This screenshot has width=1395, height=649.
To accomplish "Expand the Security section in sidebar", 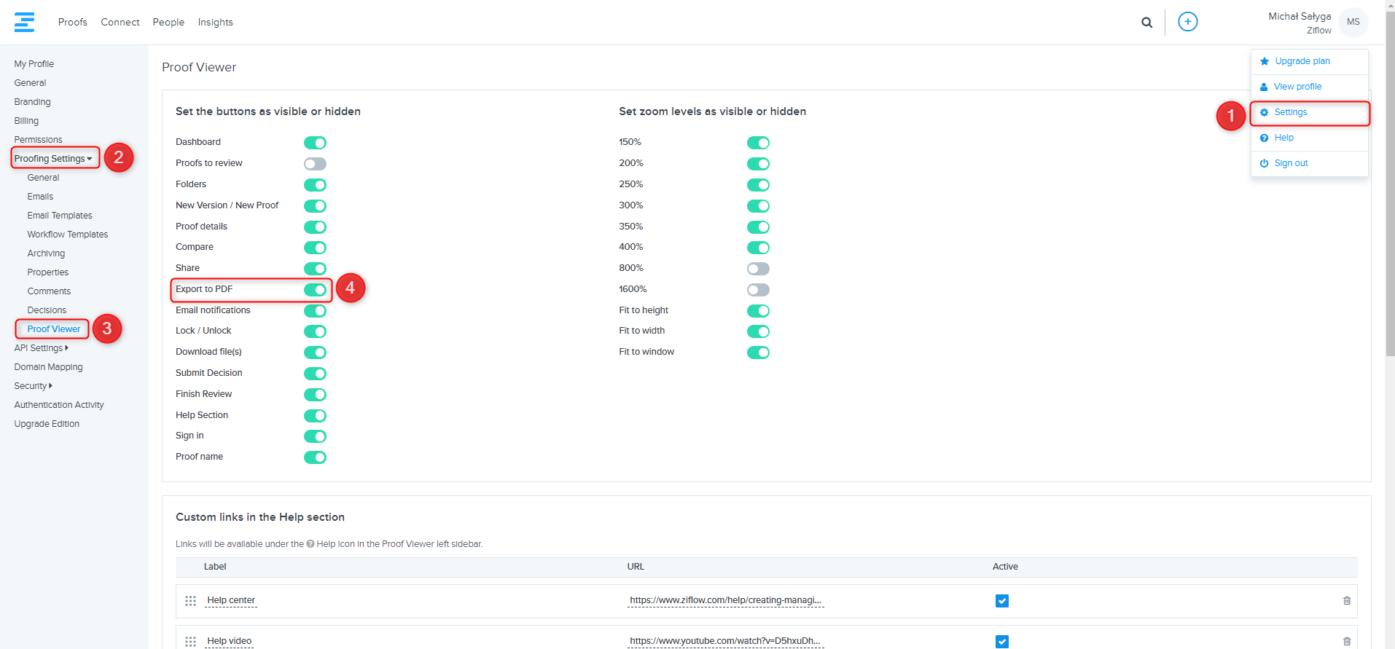I will click(33, 386).
